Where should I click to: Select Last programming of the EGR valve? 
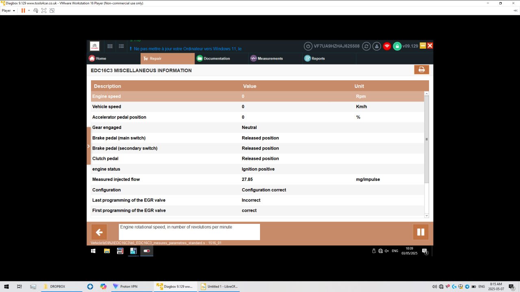[x=257, y=200]
